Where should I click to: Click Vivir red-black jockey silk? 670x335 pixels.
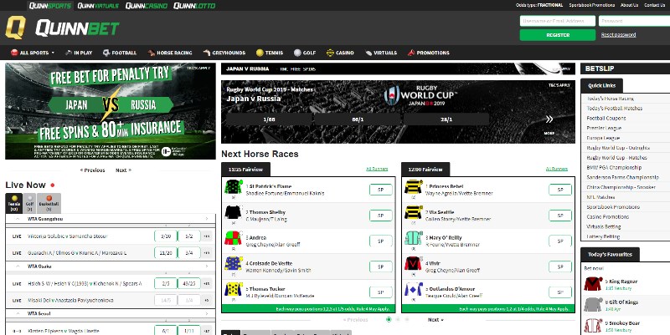pos(413,264)
